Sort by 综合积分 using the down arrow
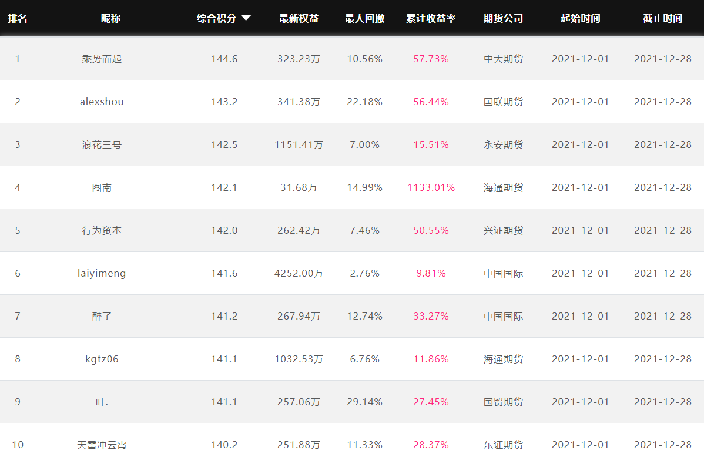This screenshot has width=704, height=464. pyautogui.click(x=246, y=18)
